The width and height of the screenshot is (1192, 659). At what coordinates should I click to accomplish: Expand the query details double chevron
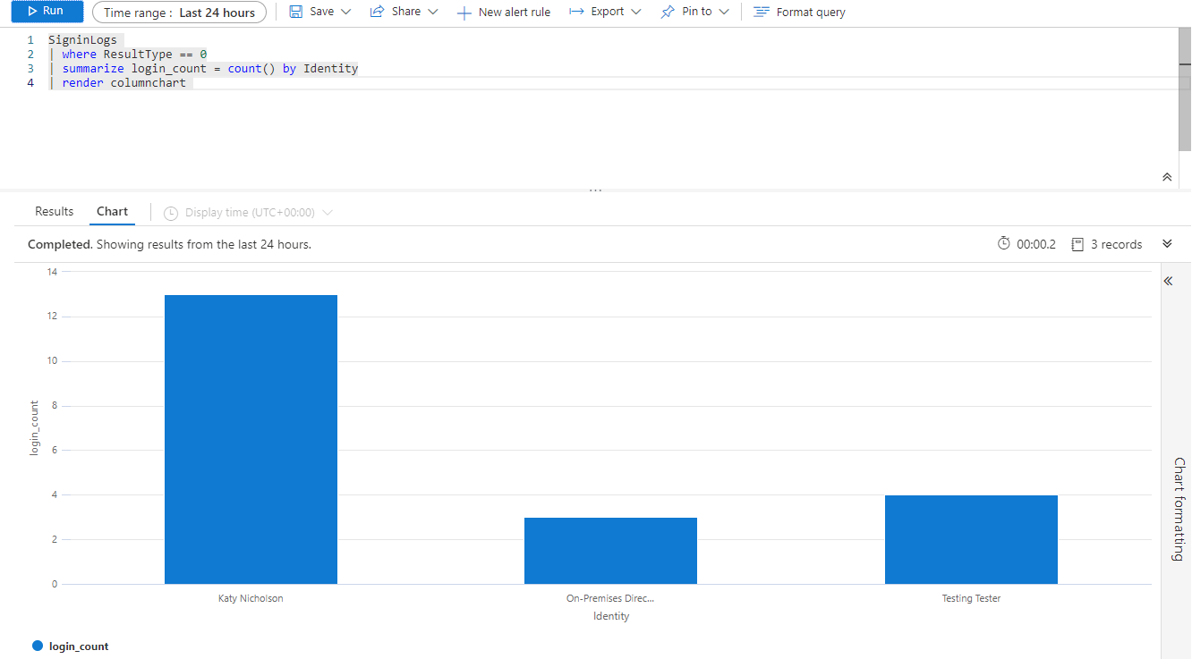point(1166,244)
